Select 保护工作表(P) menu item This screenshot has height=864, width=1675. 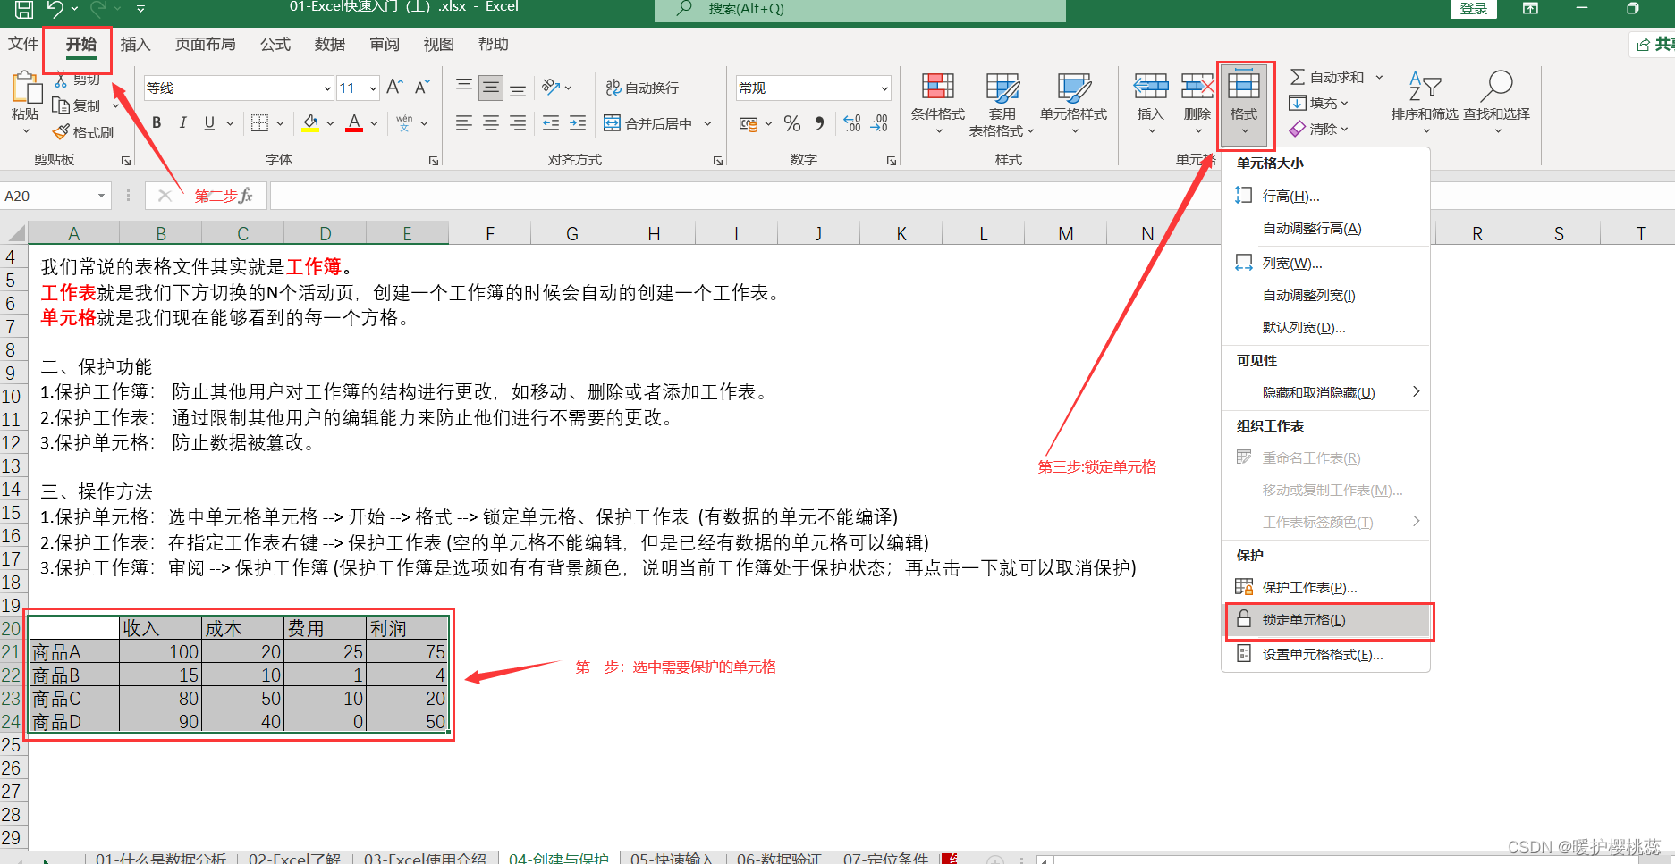(1325, 587)
